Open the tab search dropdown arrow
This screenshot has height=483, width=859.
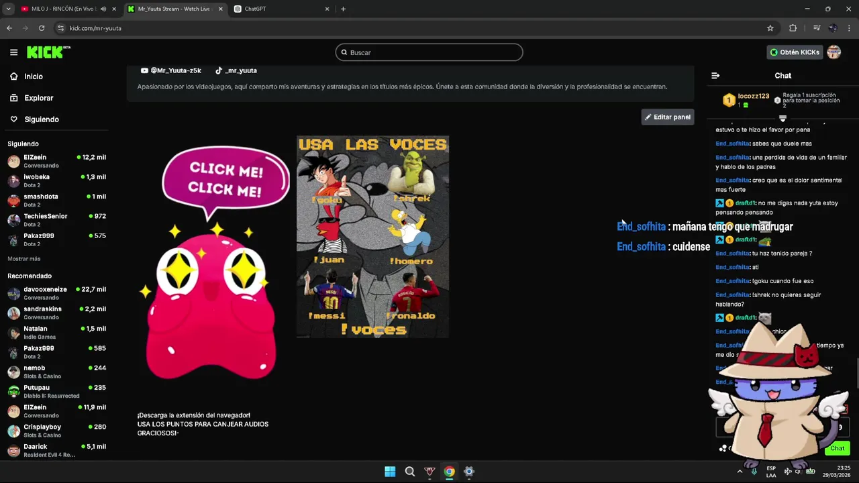[8, 9]
